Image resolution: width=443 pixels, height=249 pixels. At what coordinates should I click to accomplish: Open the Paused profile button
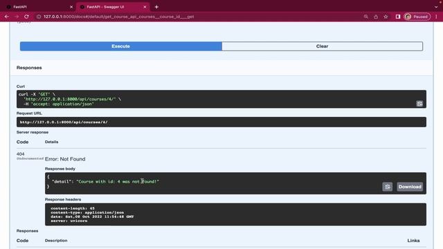coord(417,17)
